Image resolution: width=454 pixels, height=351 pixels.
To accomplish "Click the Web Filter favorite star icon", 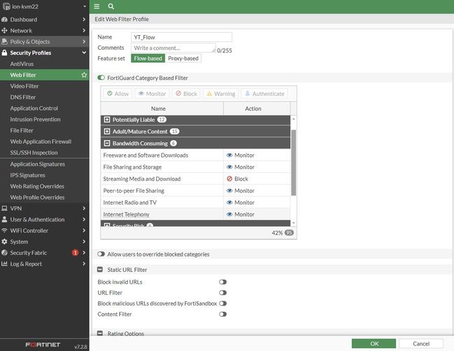I will (x=84, y=75).
